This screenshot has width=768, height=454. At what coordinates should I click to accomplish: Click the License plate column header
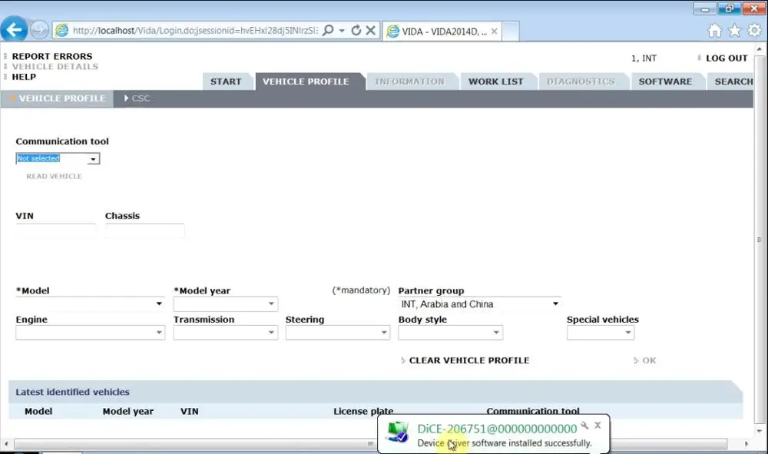point(363,412)
